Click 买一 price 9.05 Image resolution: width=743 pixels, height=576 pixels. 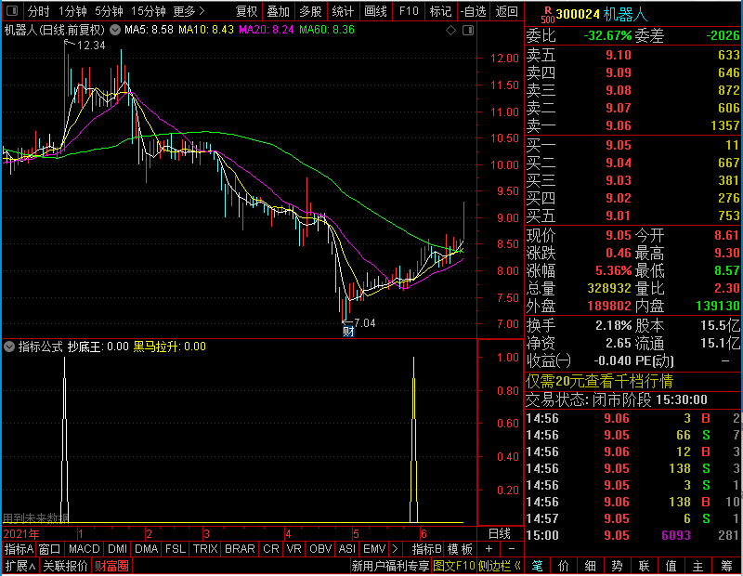click(619, 145)
